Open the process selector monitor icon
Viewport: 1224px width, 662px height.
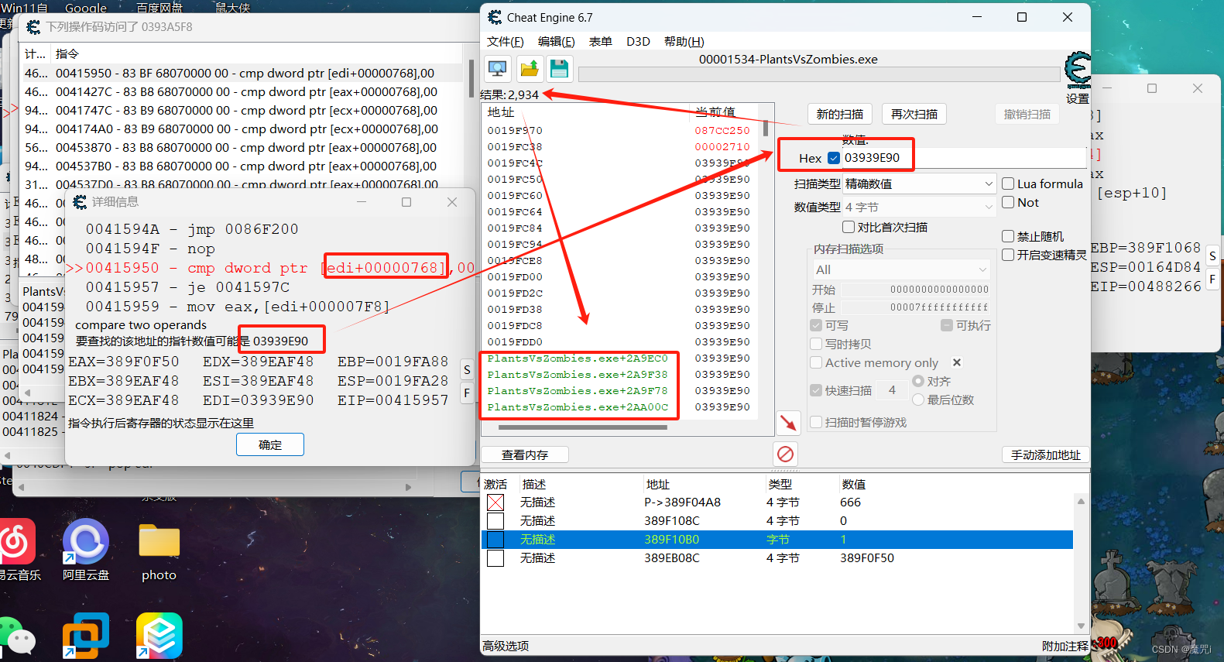[x=498, y=68]
